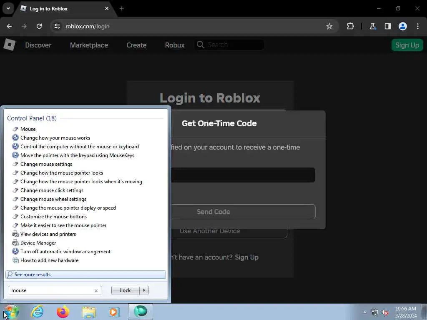Open Change mouse settings result

[46, 164]
